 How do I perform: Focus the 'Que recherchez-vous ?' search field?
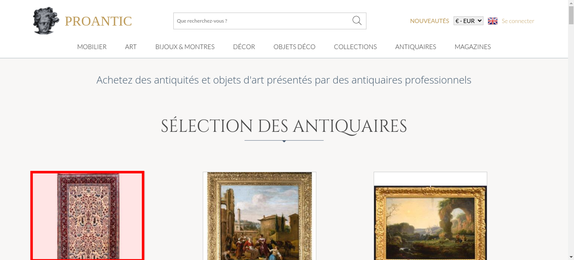(263, 21)
